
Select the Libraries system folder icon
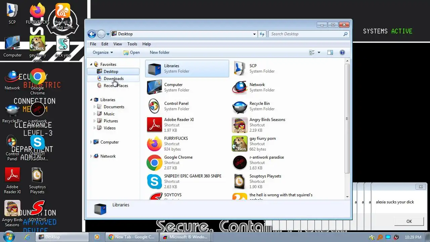(155, 69)
